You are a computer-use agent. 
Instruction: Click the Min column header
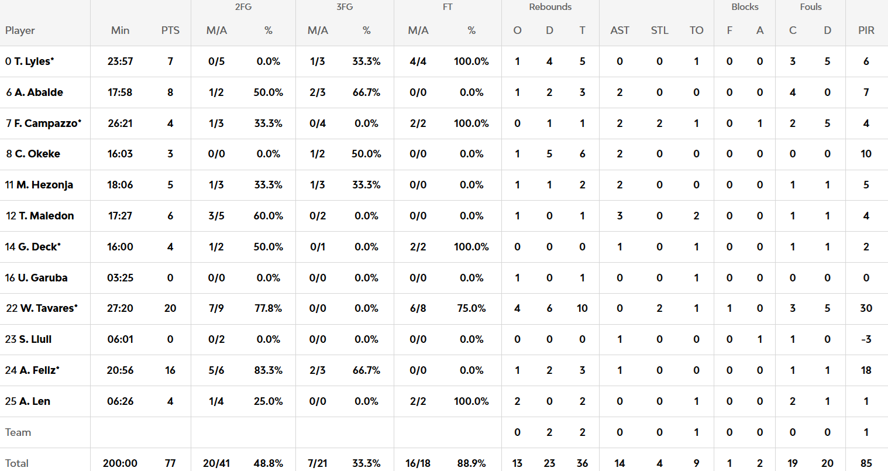120,30
